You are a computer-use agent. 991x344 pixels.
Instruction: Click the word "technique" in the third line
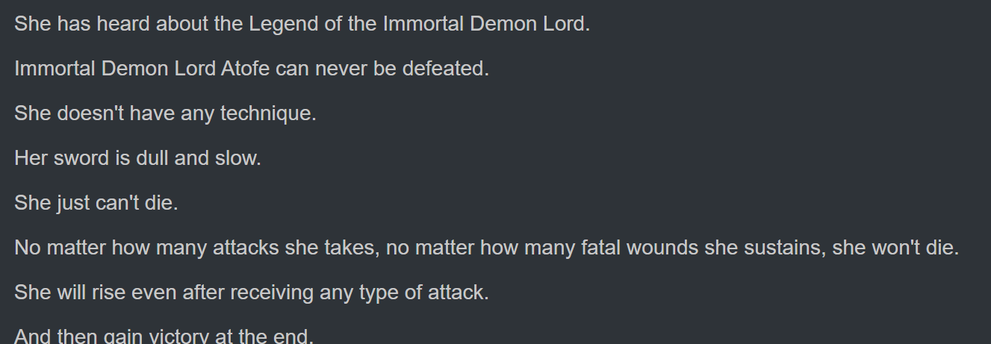[268, 113]
